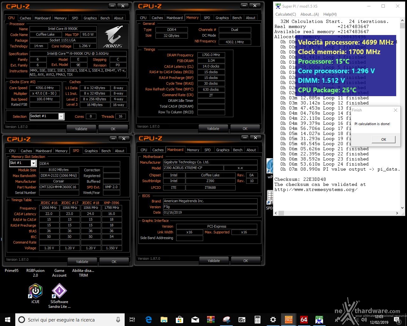Open the volume control in the system tray
This screenshot has height=326, width=407.
click(x=364, y=320)
